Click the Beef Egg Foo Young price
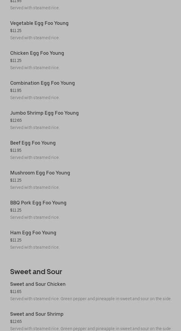Image resolution: width=181 pixels, height=331 pixels. pyautogui.click(x=16, y=151)
